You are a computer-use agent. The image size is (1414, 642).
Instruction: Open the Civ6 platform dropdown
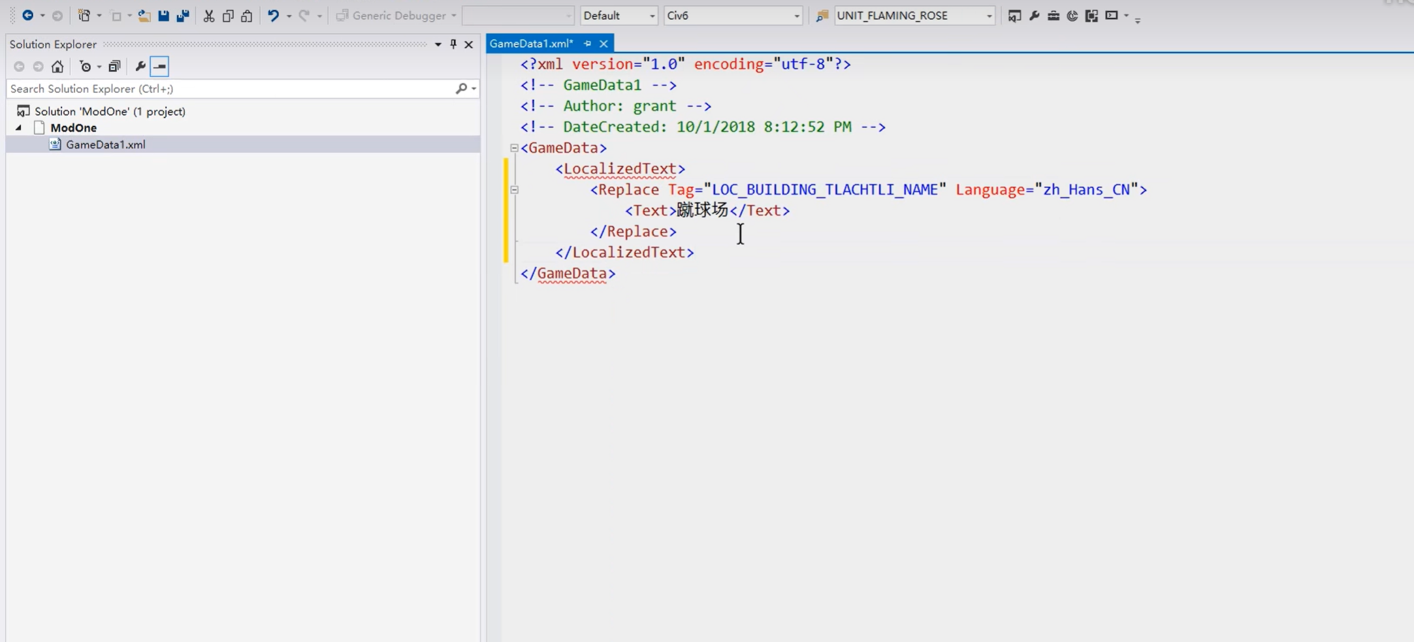(796, 16)
